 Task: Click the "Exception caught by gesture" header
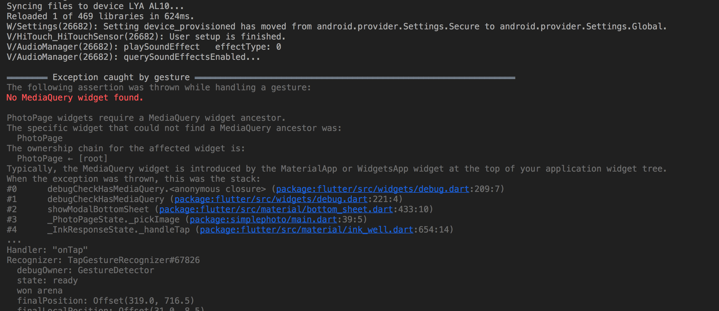(121, 77)
